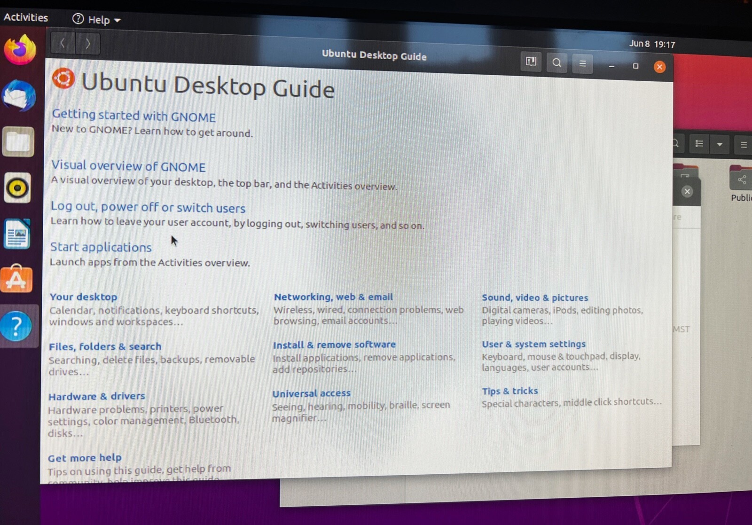752x525 pixels.
Task: Toggle list view in Files window behind
Action: point(699,144)
